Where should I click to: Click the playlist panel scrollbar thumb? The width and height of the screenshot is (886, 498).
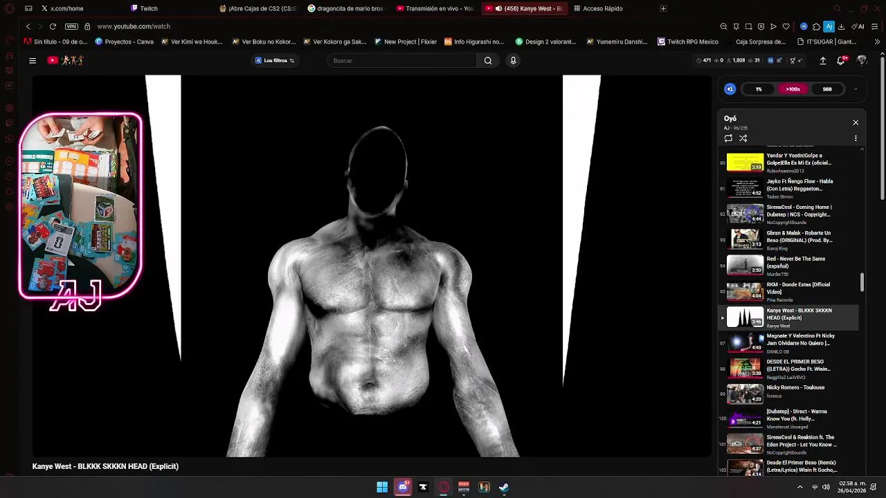click(862, 282)
